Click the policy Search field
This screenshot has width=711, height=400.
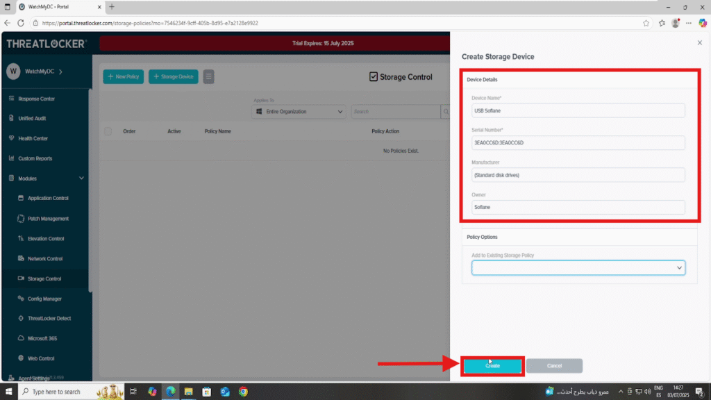point(395,112)
